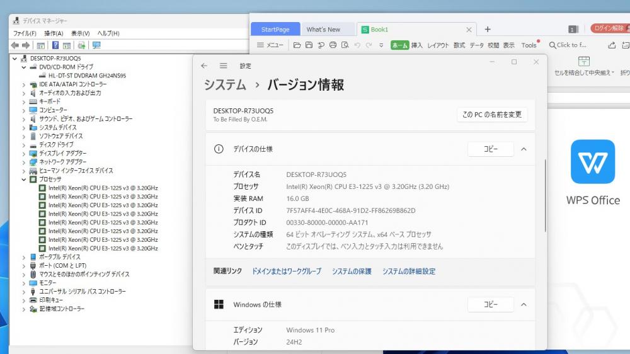This screenshot has height=354, width=630.
Task: Switch to the What's New tab
Action: point(323,30)
